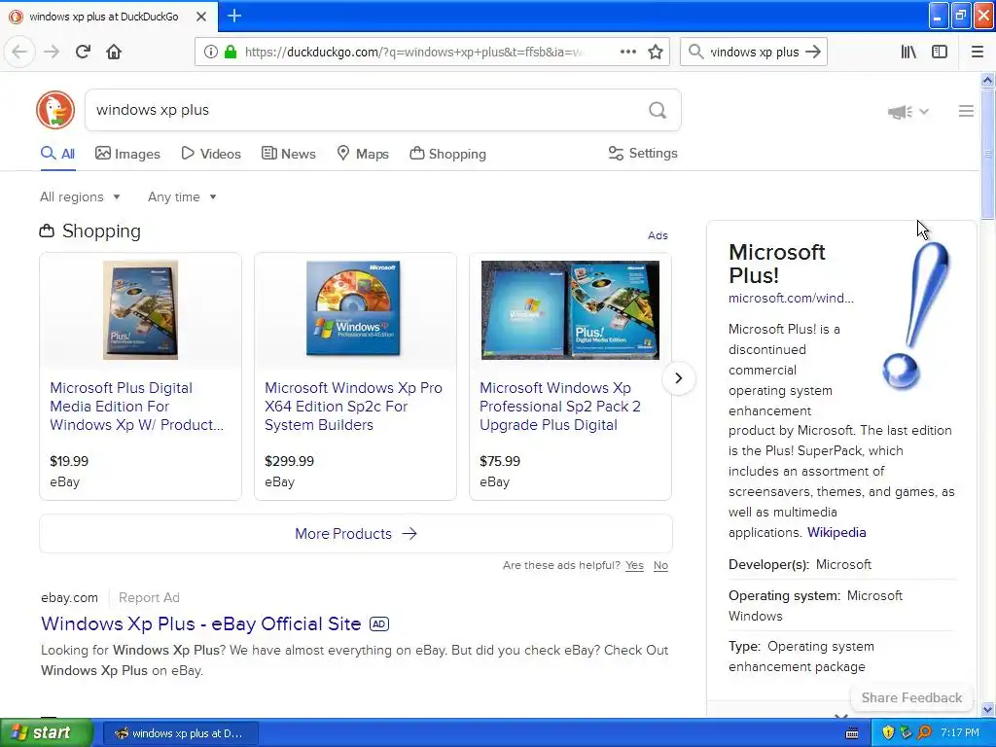Answer No to ads helpful
The height and width of the screenshot is (747, 996).
coord(660,565)
